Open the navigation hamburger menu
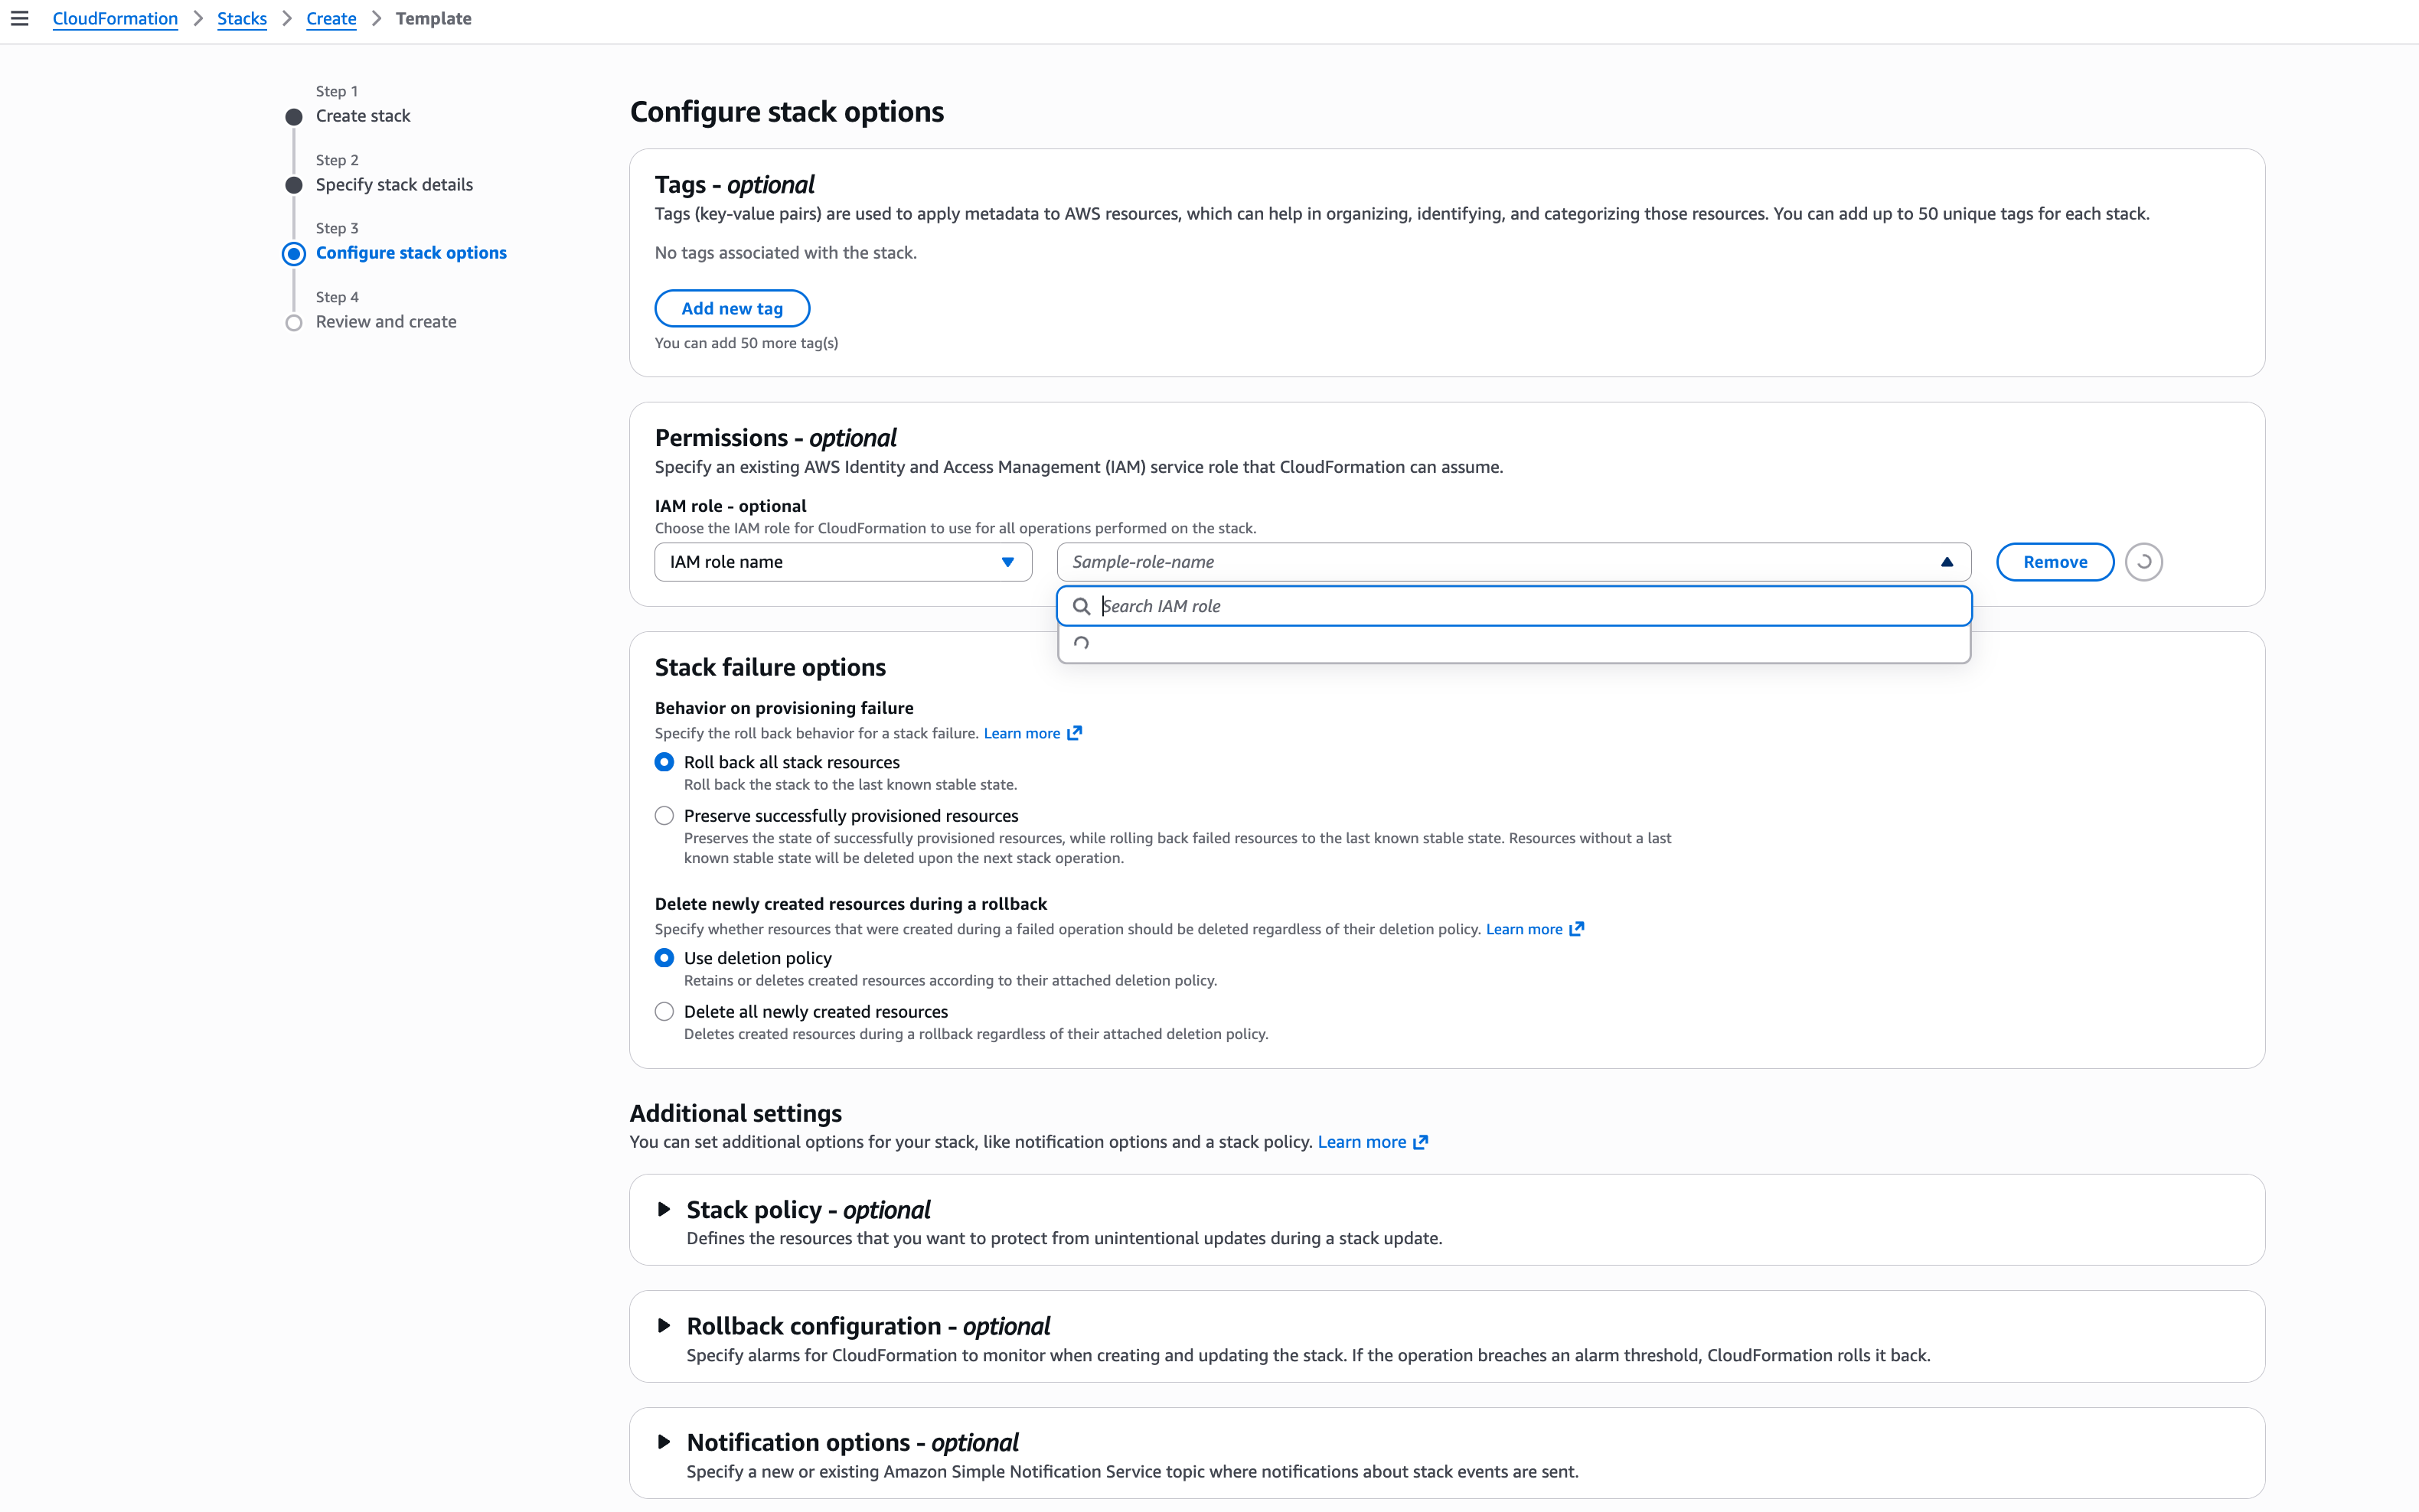The width and height of the screenshot is (2419, 1512). [21, 18]
